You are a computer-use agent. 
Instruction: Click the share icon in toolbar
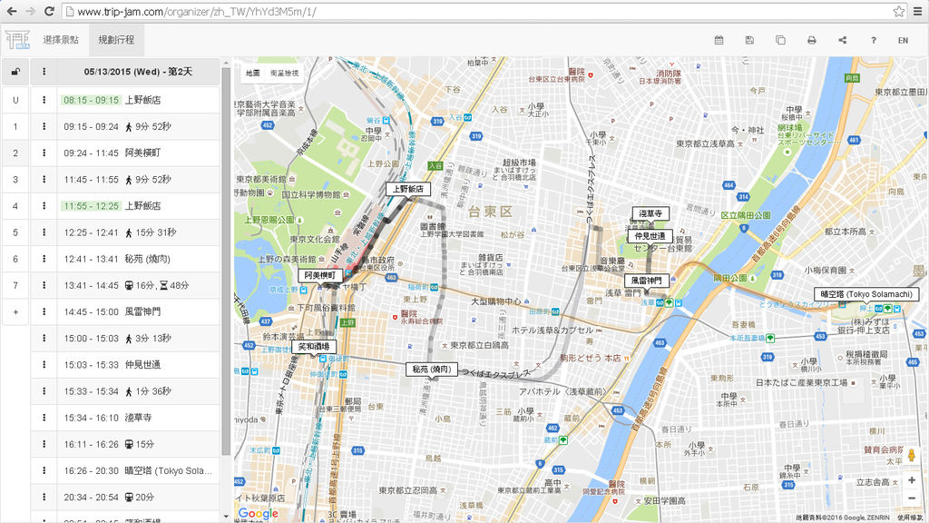pos(843,40)
